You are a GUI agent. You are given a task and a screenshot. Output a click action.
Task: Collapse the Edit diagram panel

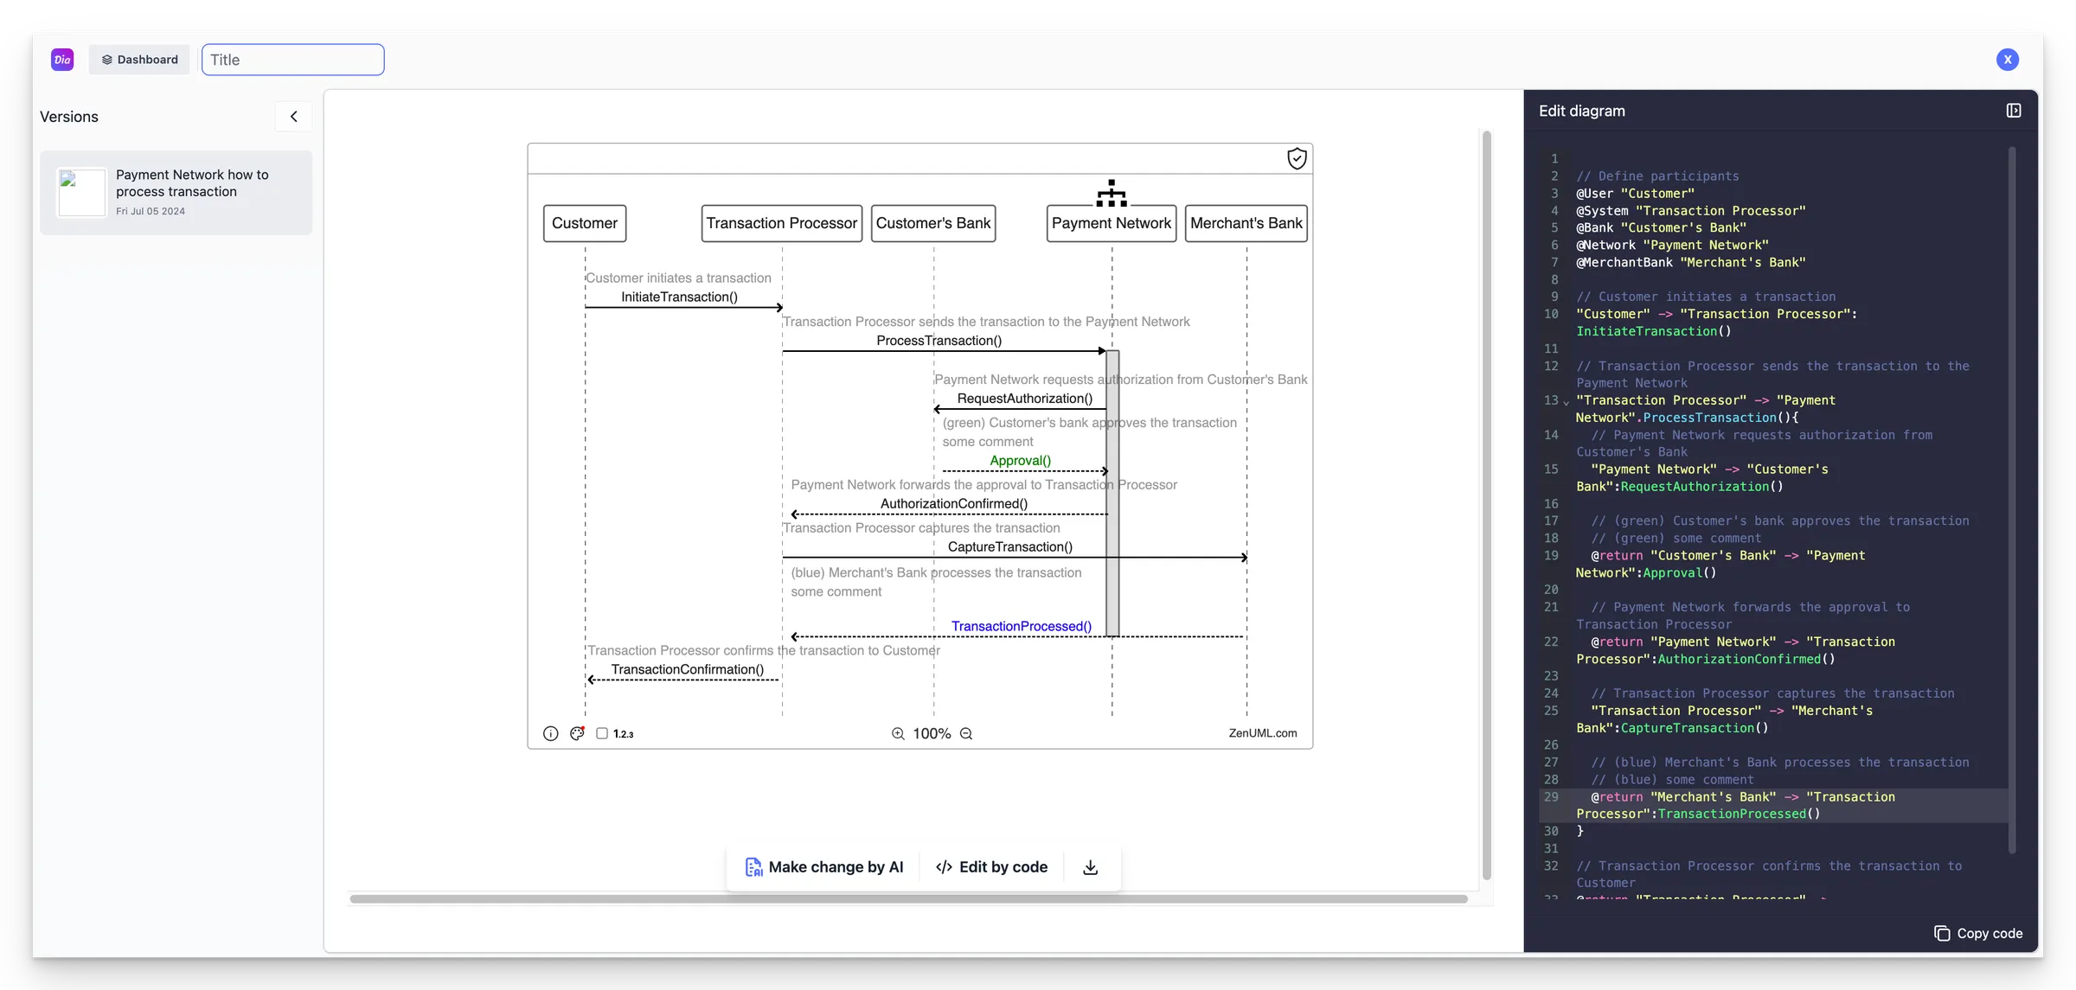[x=2014, y=110]
